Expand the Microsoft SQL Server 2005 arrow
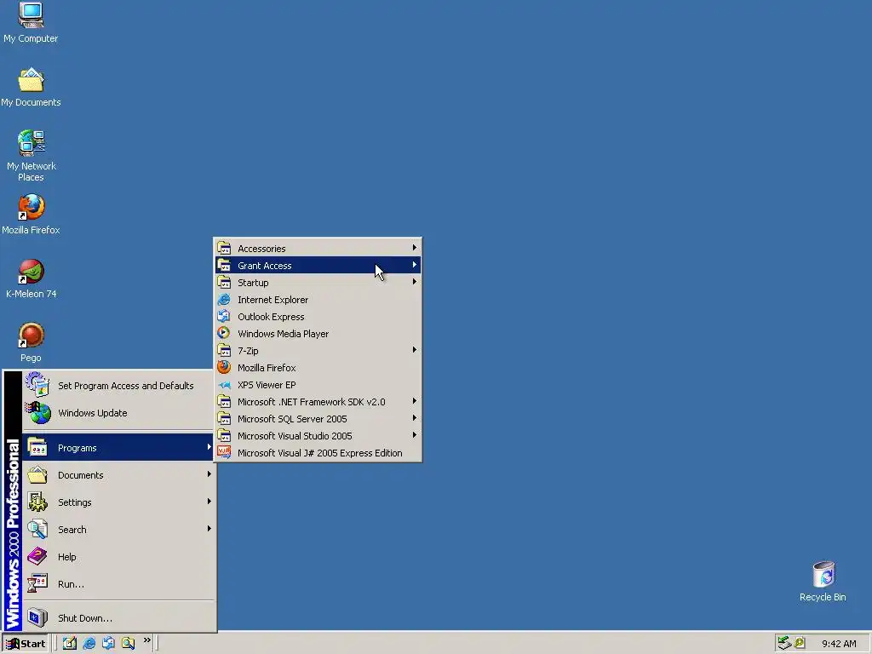This screenshot has height=654, width=872. [415, 418]
